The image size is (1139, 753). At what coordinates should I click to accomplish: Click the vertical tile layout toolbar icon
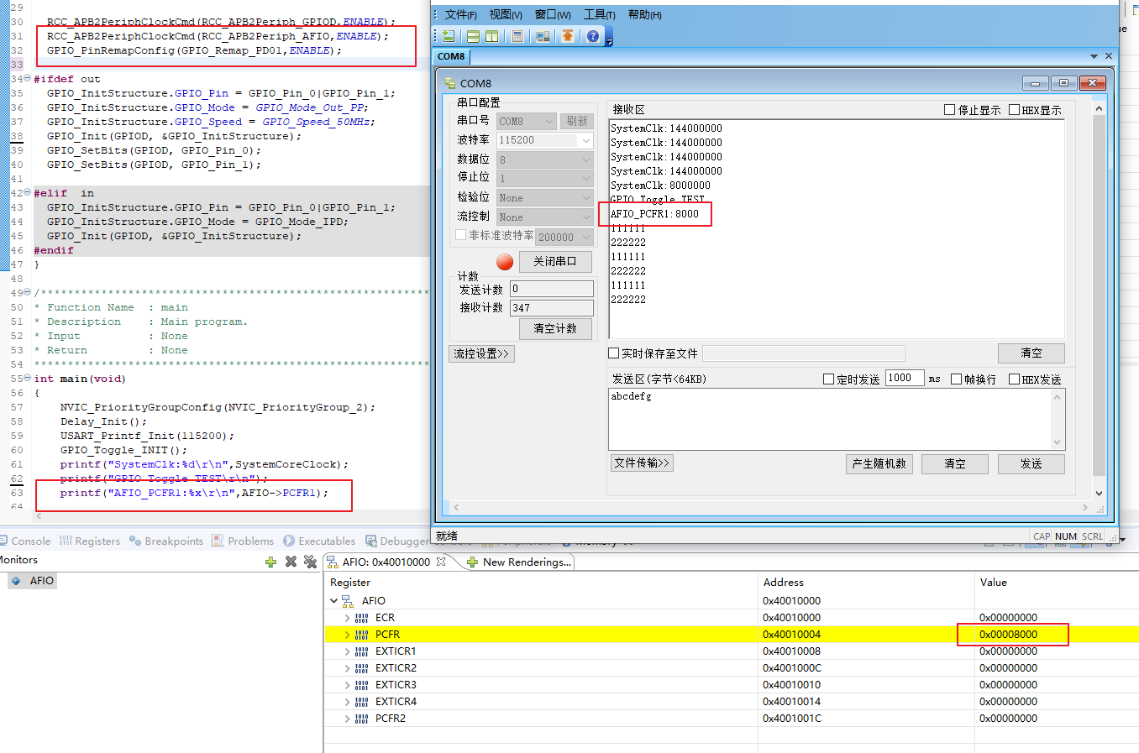click(x=491, y=36)
